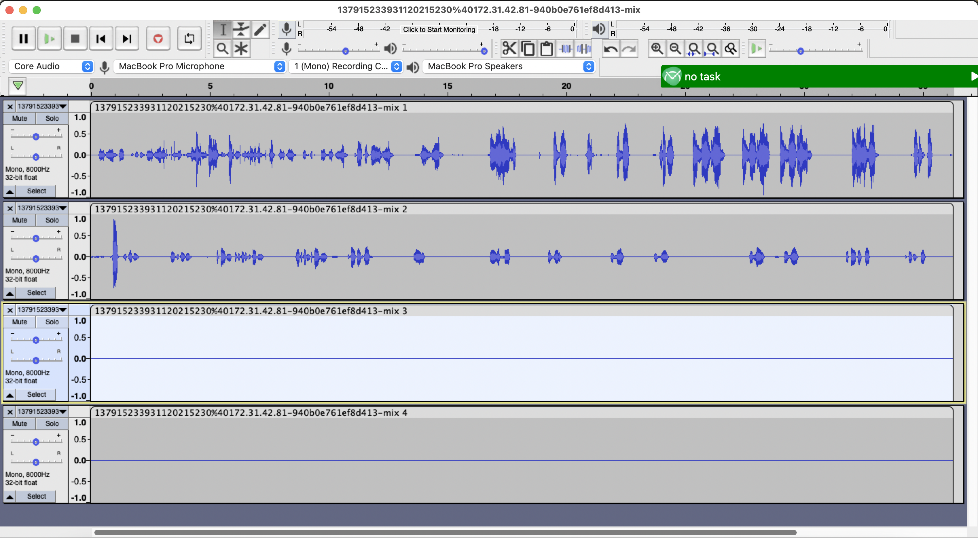Image resolution: width=978 pixels, height=538 pixels.
Task: Undo the last action
Action: (611, 49)
